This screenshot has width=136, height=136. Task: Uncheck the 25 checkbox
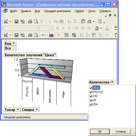(91, 100)
